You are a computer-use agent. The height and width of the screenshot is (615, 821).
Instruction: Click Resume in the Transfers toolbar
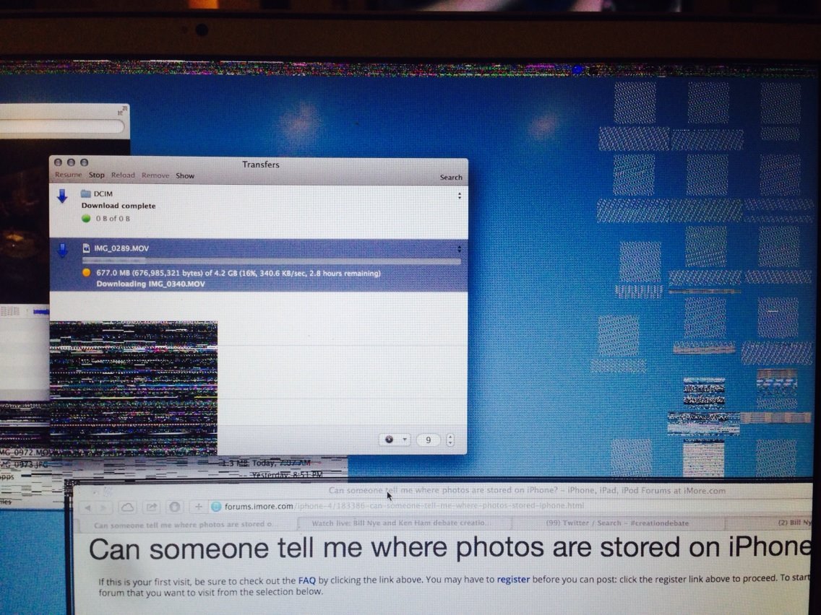tap(68, 175)
